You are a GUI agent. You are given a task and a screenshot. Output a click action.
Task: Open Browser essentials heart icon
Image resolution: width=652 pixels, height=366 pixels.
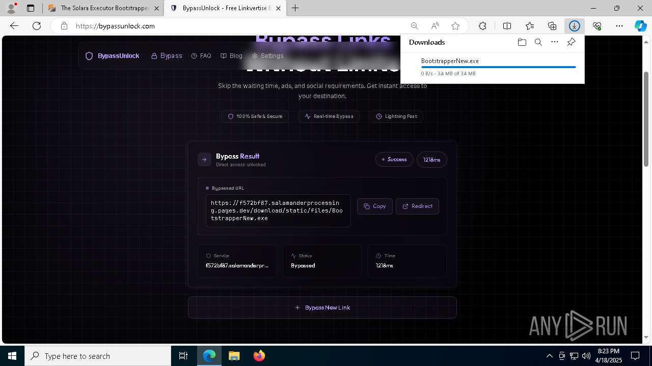pos(597,26)
